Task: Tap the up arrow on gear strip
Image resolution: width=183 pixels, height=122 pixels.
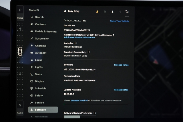Action: (20, 29)
